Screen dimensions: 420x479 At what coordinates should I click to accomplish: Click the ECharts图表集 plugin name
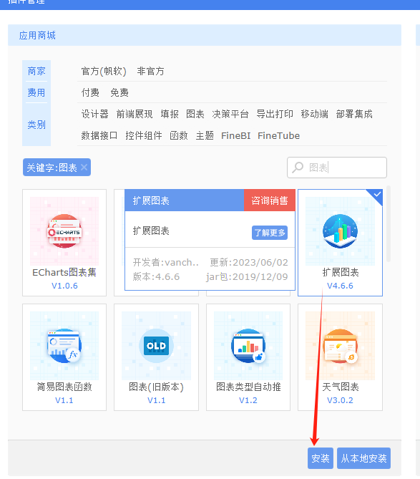pos(64,272)
